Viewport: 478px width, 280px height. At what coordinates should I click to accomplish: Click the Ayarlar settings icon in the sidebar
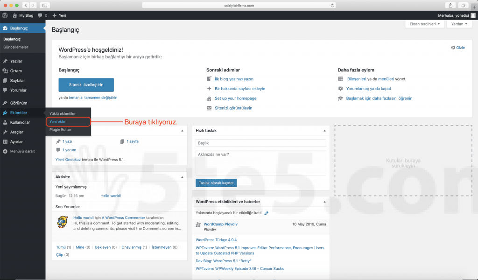tap(5, 141)
